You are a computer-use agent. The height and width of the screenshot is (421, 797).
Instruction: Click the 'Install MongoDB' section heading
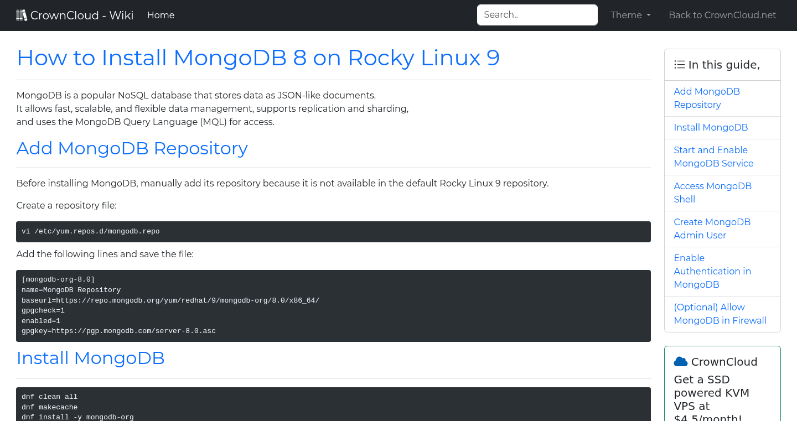[90, 358]
